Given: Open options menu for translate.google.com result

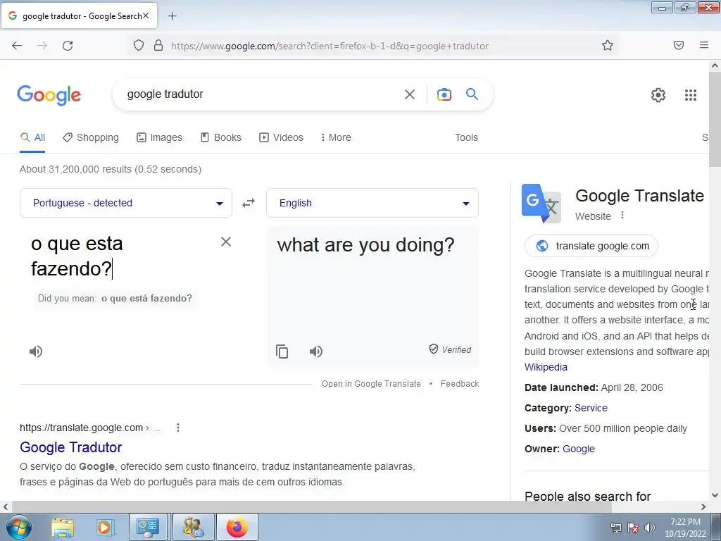Looking at the screenshot, I should point(178,428).
